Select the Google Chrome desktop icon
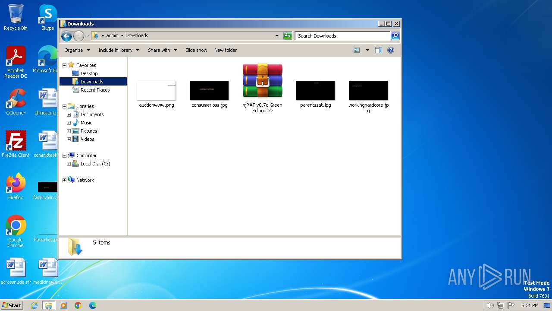The height and width of the screenshot is (311, 552). pos(16,232)
